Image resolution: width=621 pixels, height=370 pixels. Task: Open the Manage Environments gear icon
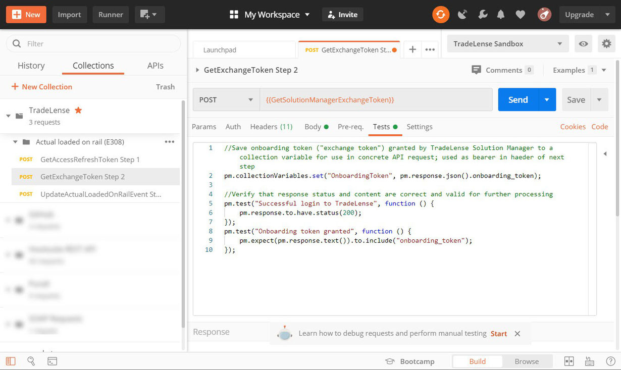click(x=606, y=44)
